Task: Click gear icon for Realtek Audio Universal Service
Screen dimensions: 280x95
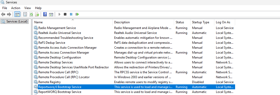Action: (36, 33)
